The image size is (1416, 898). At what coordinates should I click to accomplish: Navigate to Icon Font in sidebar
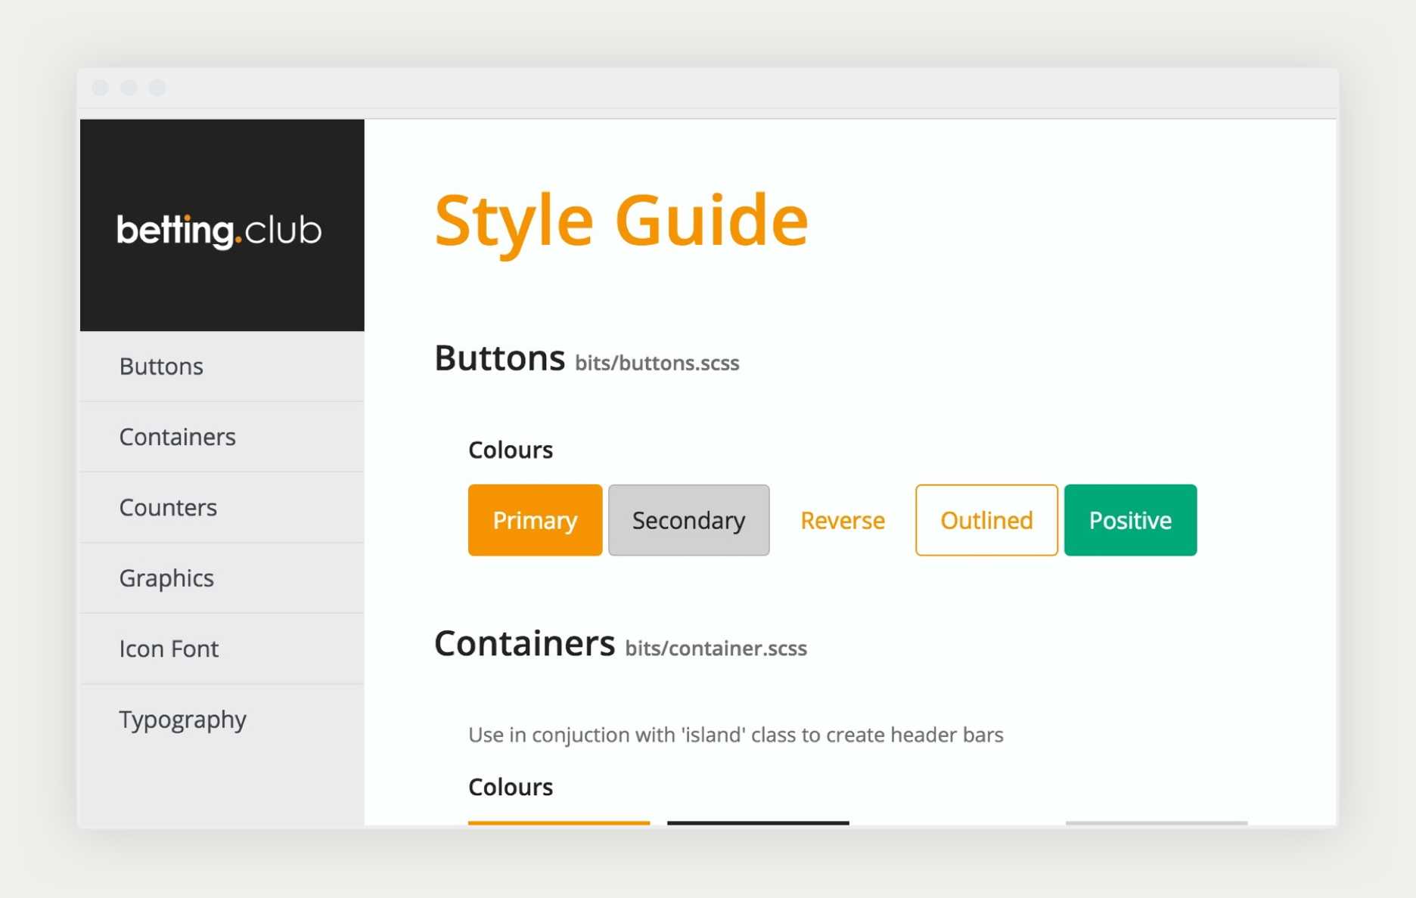[169, 649]
